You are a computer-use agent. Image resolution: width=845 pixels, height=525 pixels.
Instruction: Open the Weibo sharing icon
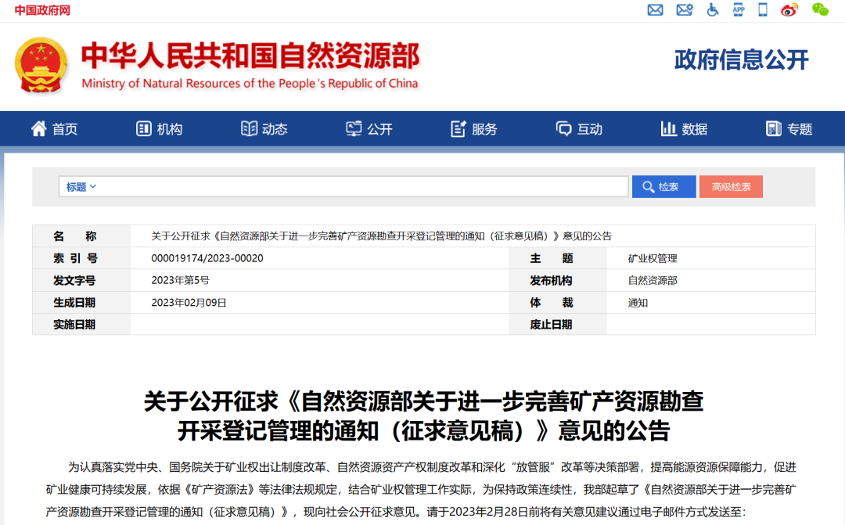click(x=789, y=10)
